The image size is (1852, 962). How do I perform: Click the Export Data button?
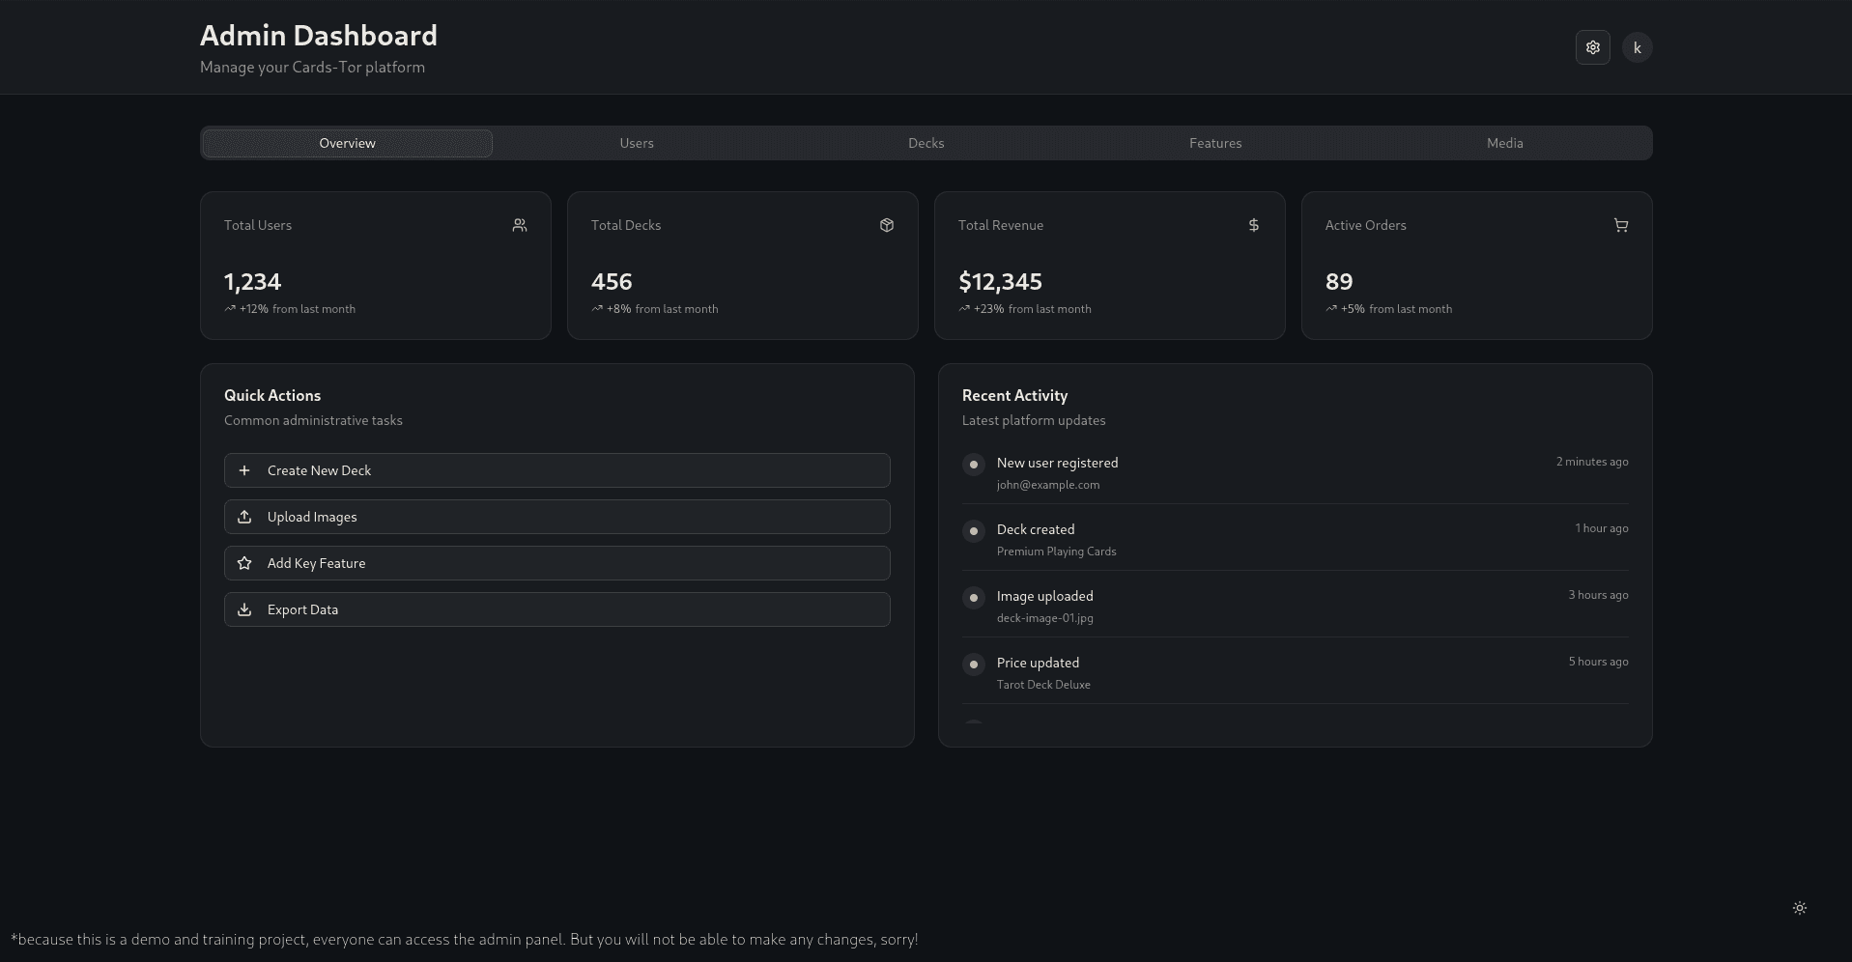pos(557,609)
